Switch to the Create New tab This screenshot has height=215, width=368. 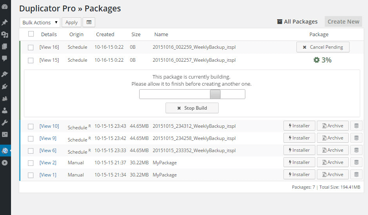pyautogui.click(x=343, y=22)
